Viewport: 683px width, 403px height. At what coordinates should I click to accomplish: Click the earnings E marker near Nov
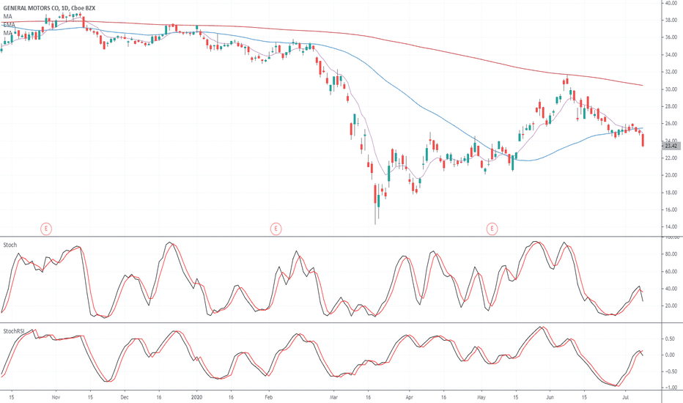coord(46,229)
